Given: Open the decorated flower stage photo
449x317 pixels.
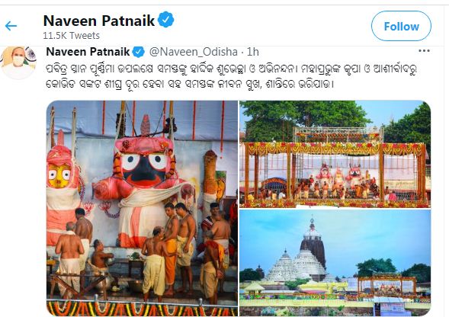Looking at the screenshot, I should pos(335,154).
